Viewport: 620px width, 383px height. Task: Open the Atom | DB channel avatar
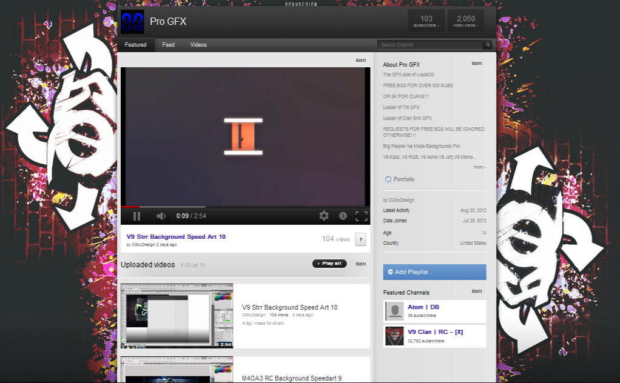pyautogui.click(x=394, y=311)
